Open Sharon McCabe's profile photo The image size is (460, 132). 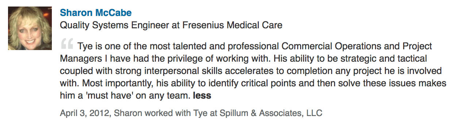coord(30,28)
